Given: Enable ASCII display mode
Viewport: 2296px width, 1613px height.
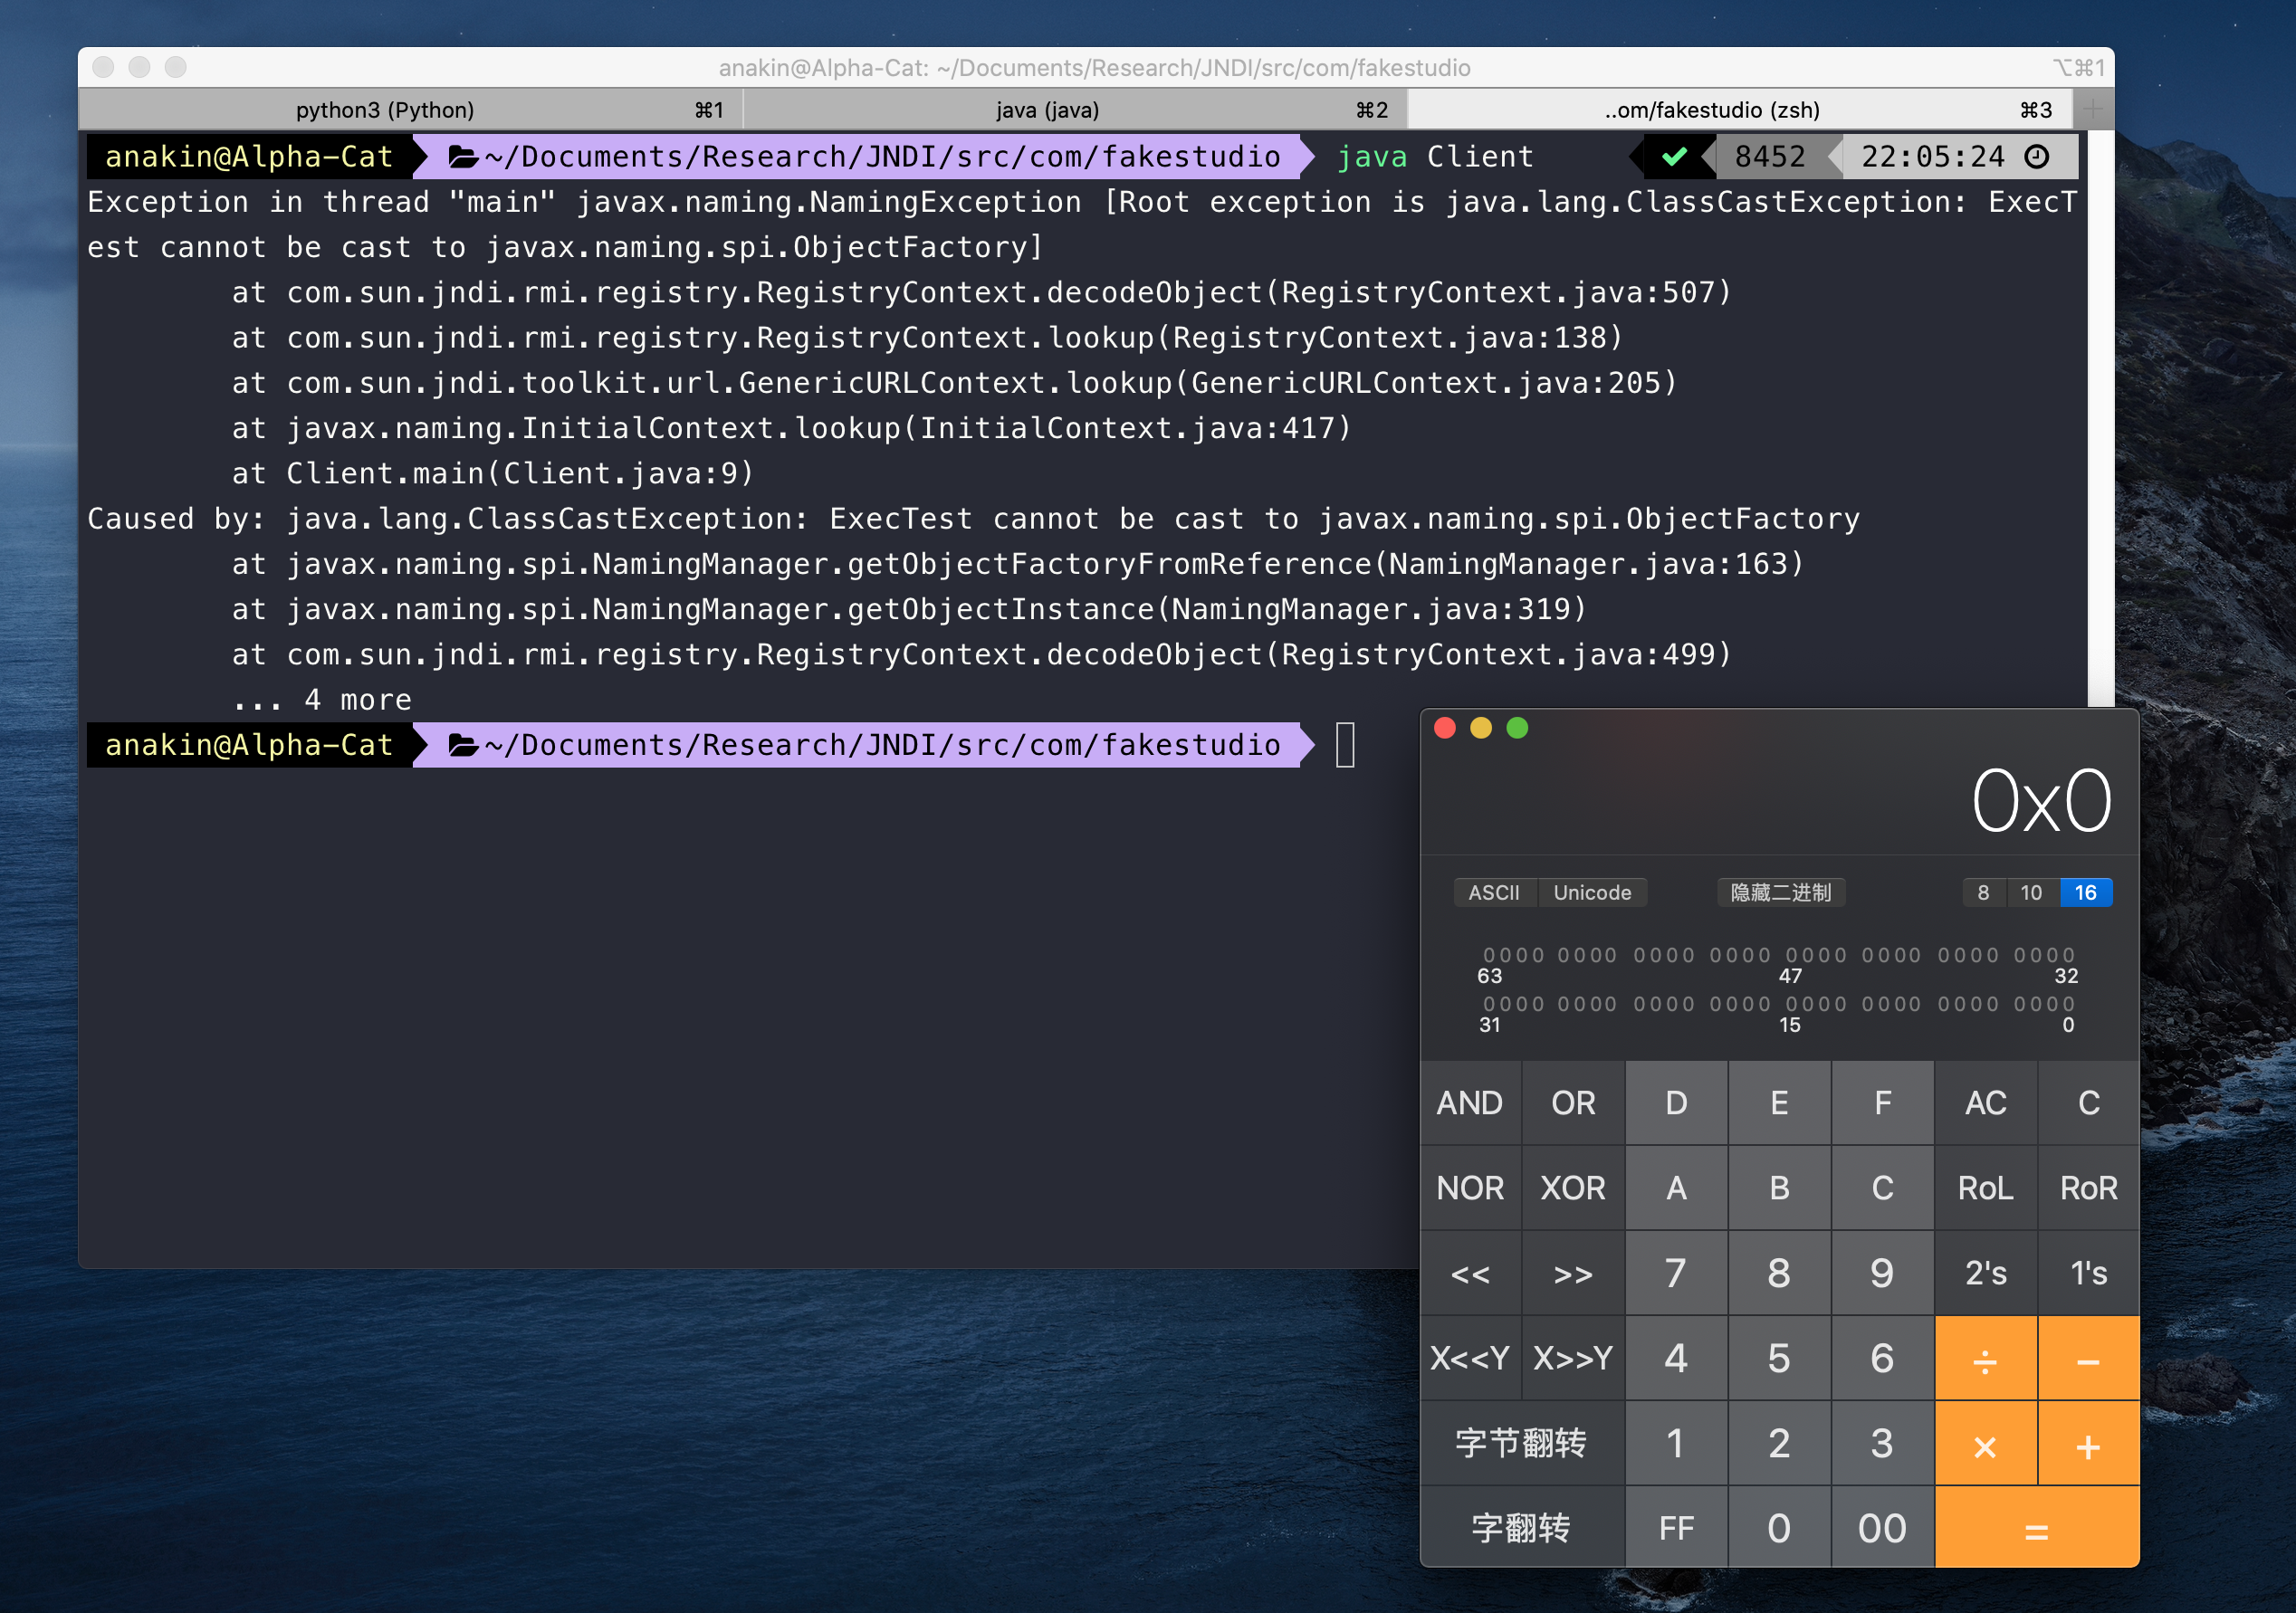Looking at the screenshot, I should pyautogui.click(x=1493, y=892).
